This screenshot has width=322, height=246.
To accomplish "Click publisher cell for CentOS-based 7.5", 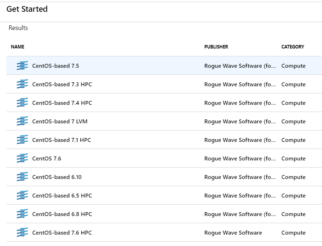I will pos(240,66).
